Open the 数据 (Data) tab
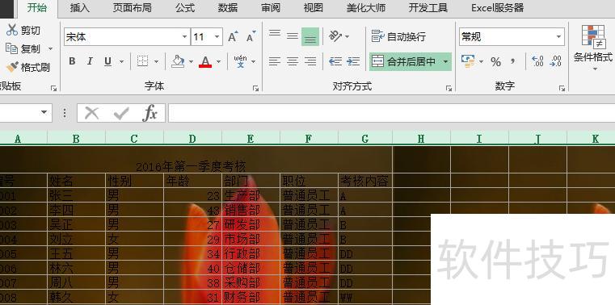This screenshot has height=305, width=615. tap(228, 8)
